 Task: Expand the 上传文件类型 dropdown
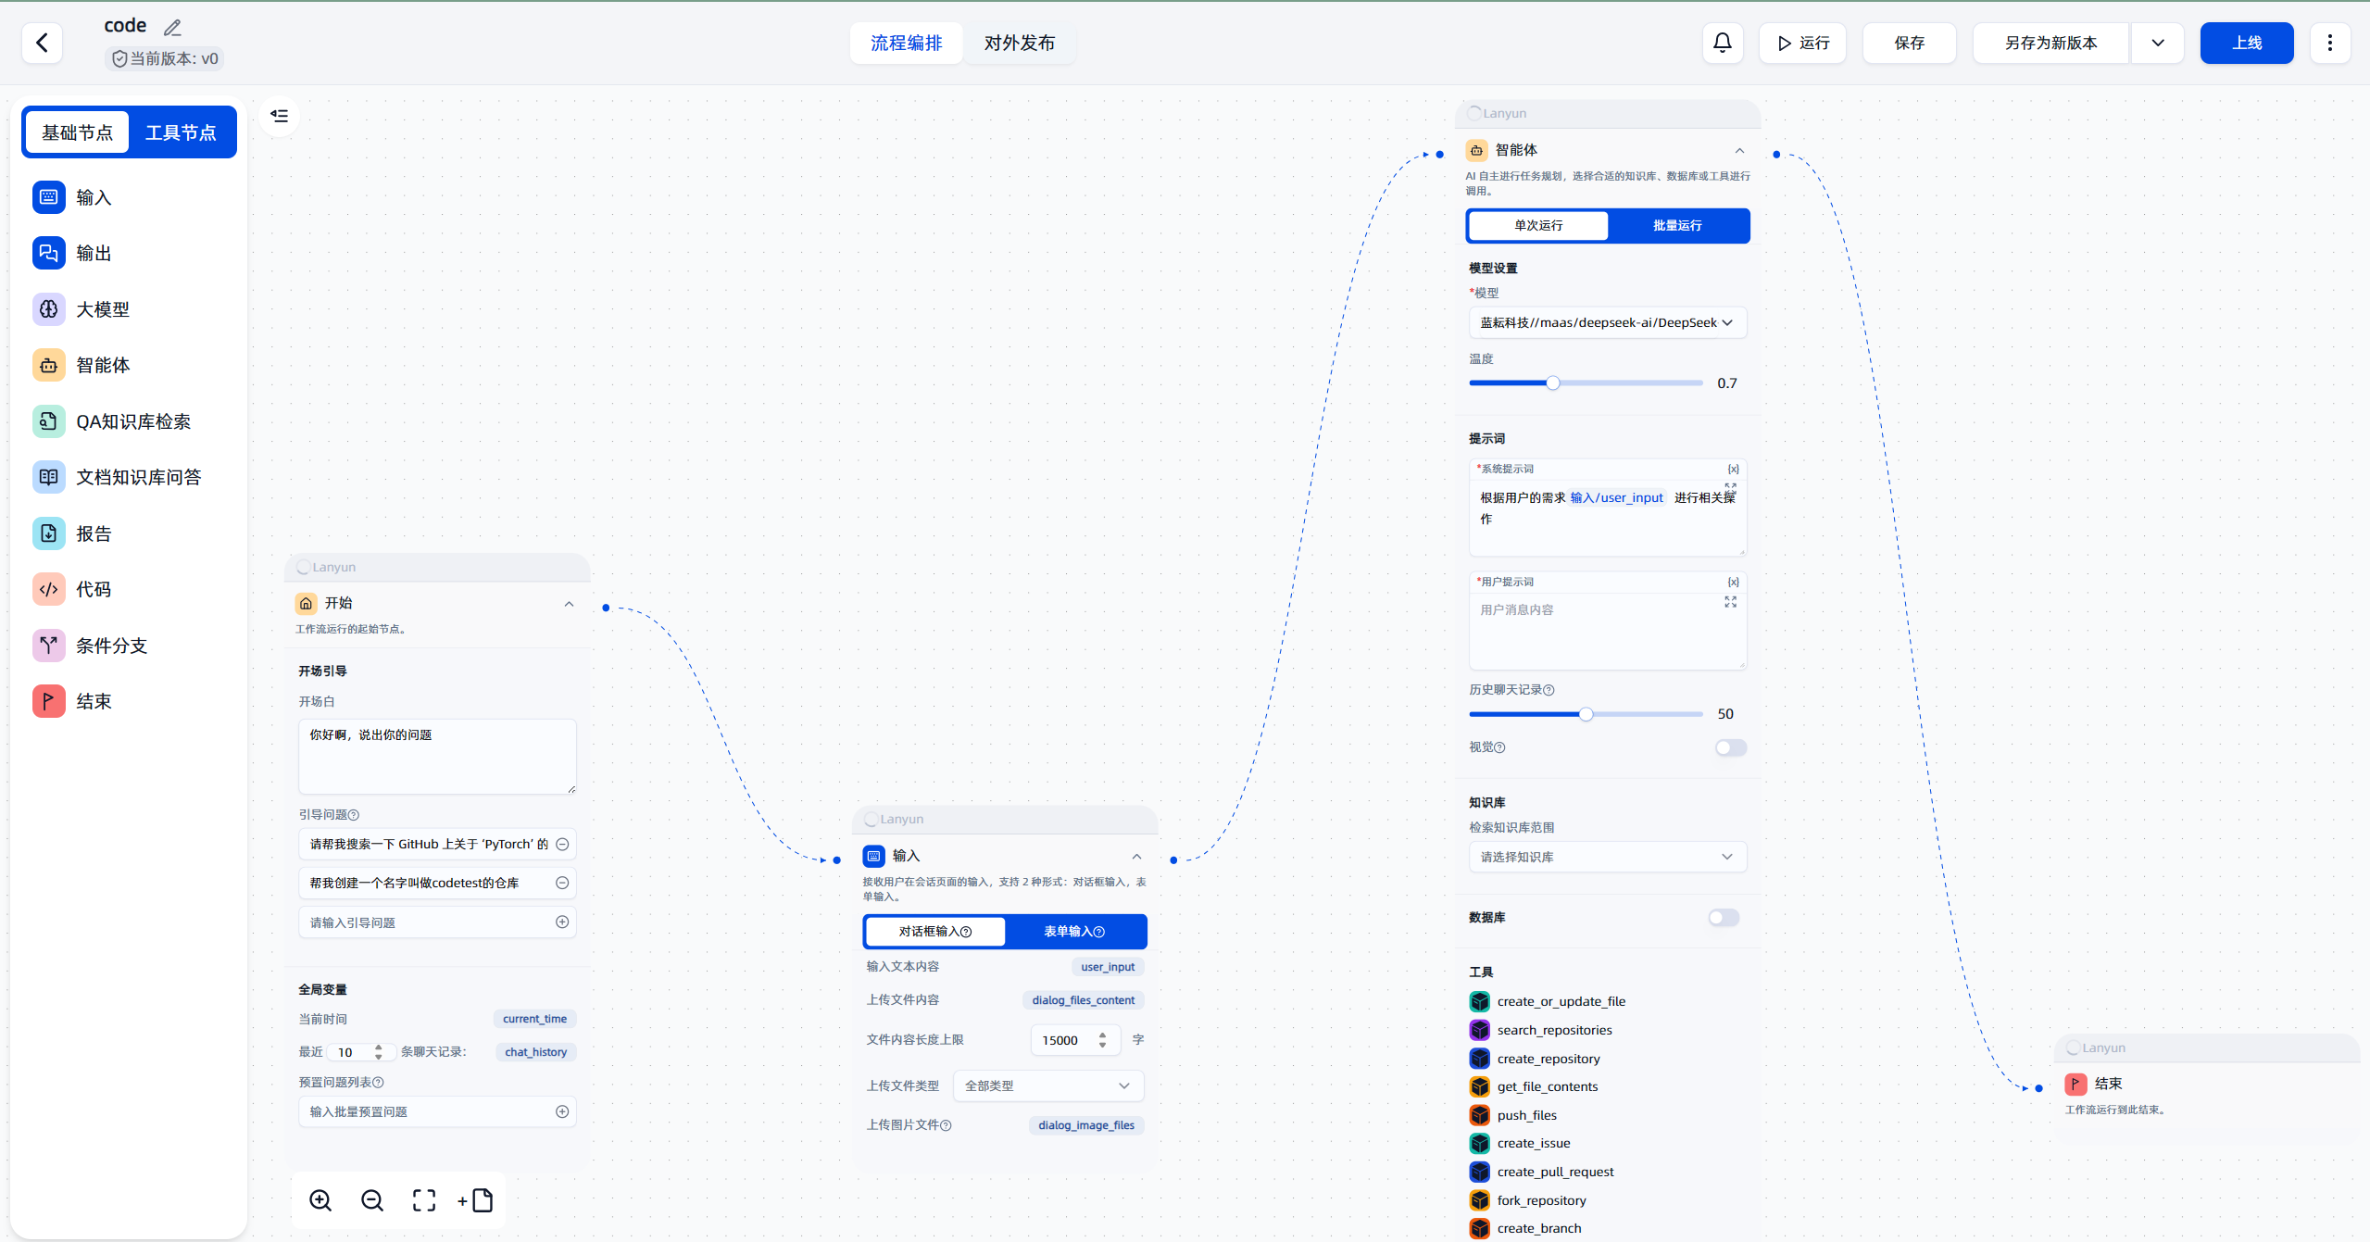pos(1047,1085)
